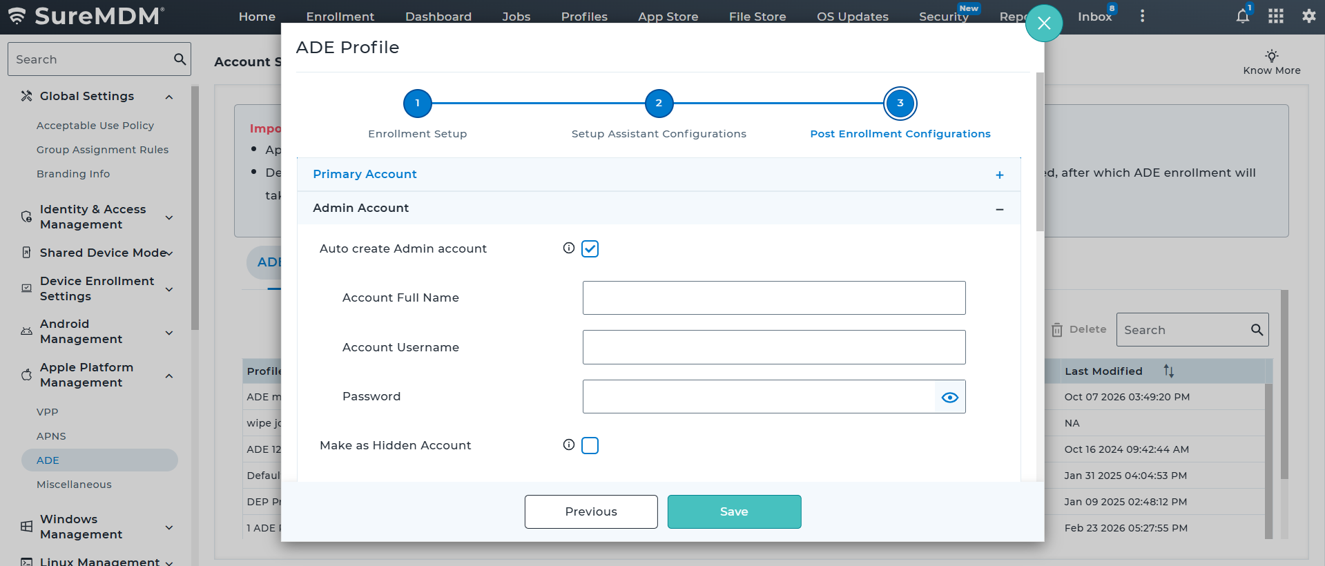Expand Device Enrollment Settings
The image size is (1325, 566).
pos(169,289)
